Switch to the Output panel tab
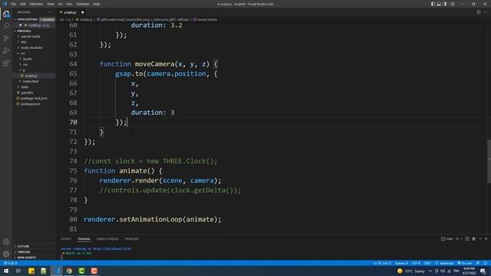The width and height of the screenshot is (491, 276). 66,238
